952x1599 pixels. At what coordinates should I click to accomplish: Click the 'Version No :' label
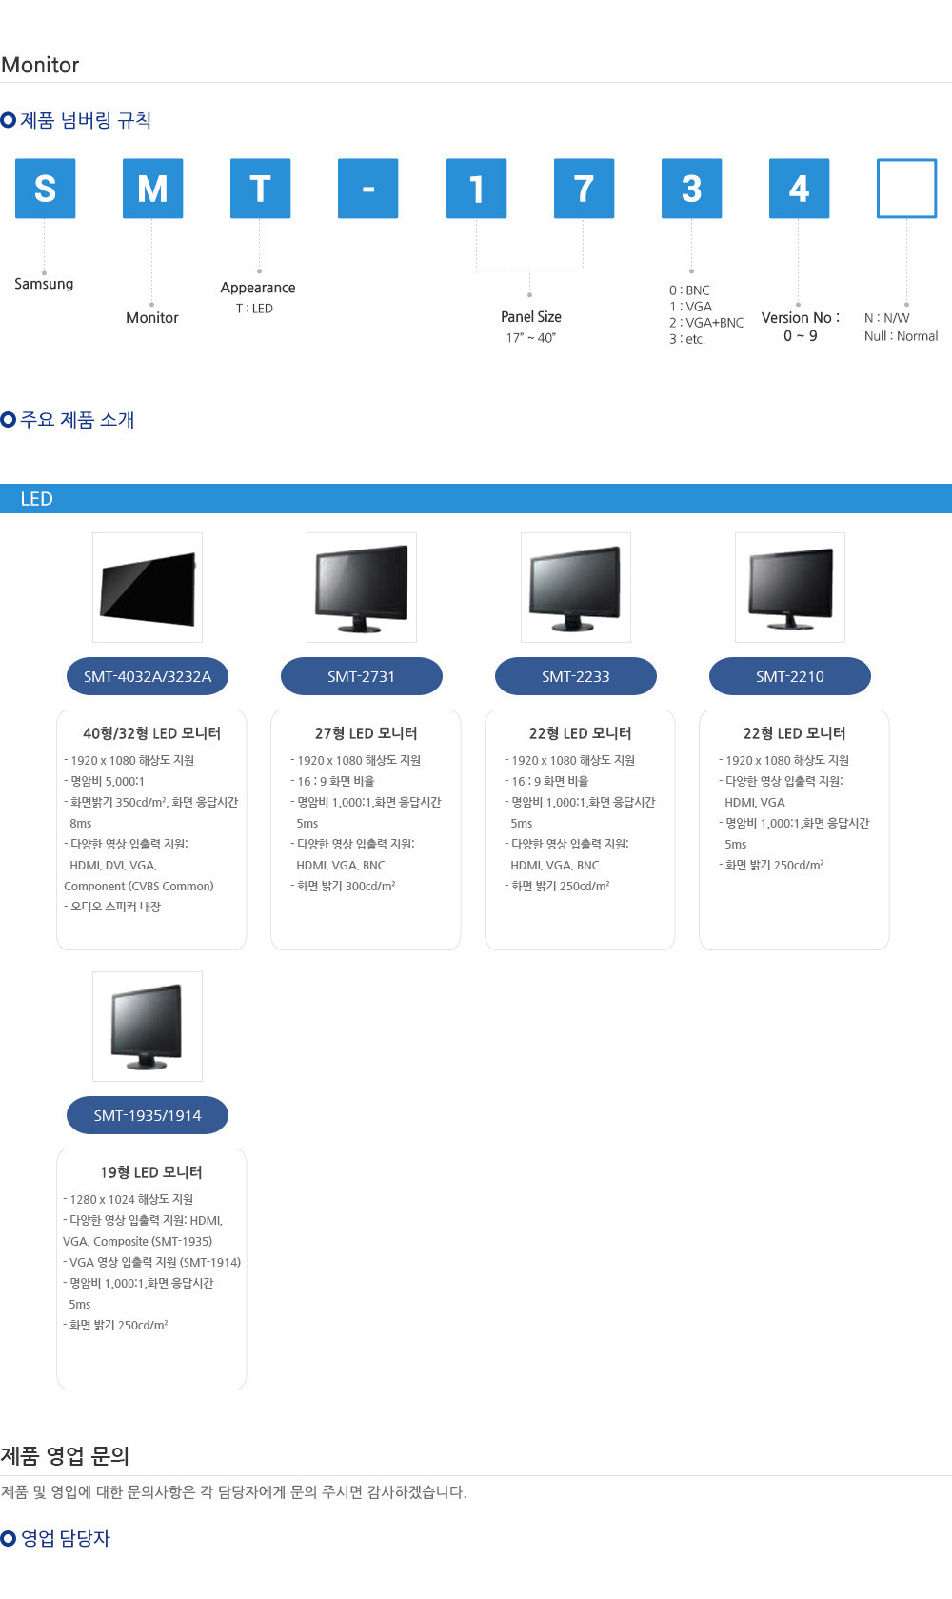(801, 318)
